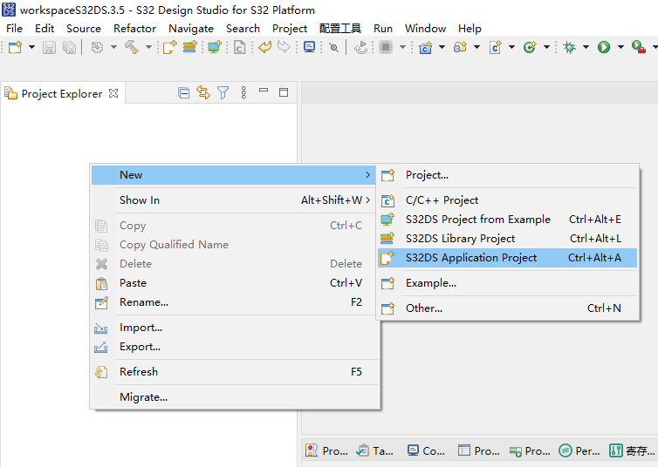
Task: Click the new C/C++ project folder icon
Action: [x=425, y=47]
